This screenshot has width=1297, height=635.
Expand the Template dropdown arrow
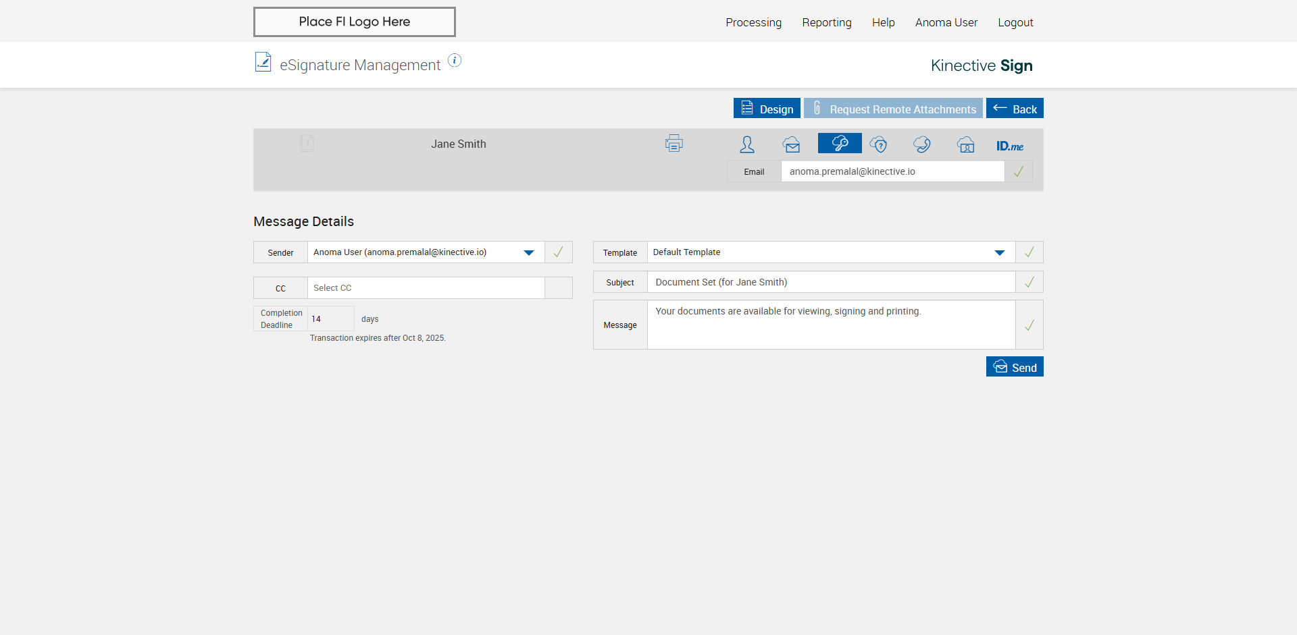(x=1000, y=253)
